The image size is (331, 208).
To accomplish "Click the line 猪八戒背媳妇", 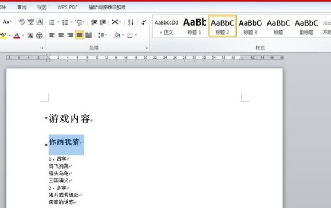I will (x=64, y=195).
